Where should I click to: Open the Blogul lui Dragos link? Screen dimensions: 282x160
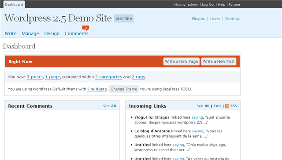(152, 117)
